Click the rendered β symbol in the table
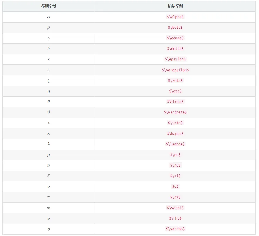Image resolution: width=259 pixels, height=236 pixels. pyautogui.click(x=49, y=28)
